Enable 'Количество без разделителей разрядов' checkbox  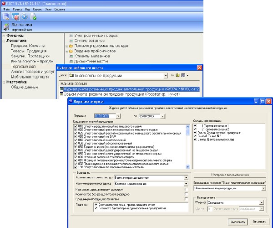tap(186, 194)
